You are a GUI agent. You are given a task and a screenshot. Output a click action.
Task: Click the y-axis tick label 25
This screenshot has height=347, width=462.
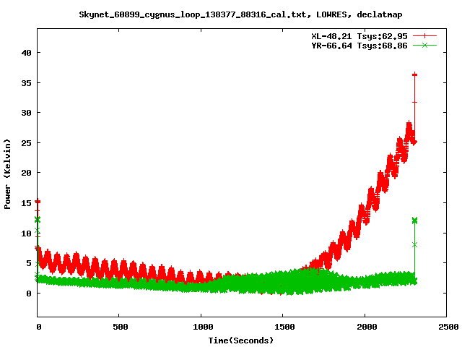[26, 143]
